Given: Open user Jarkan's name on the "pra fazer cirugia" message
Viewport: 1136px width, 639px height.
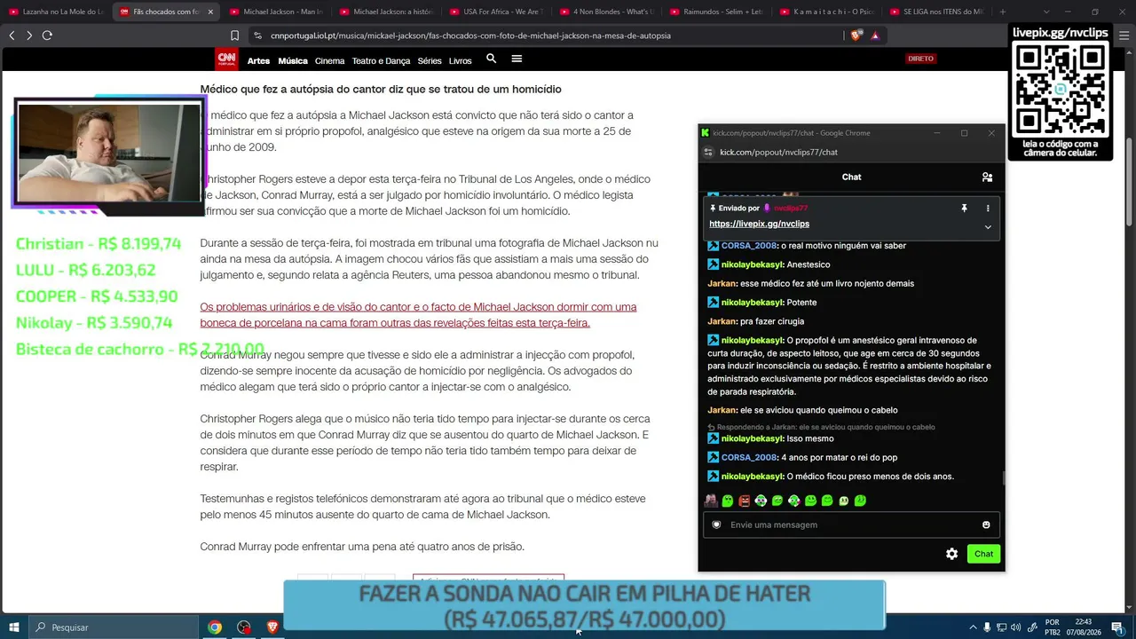Looking at the screenshot, I should pyautogui.click(x=722, y=321).
